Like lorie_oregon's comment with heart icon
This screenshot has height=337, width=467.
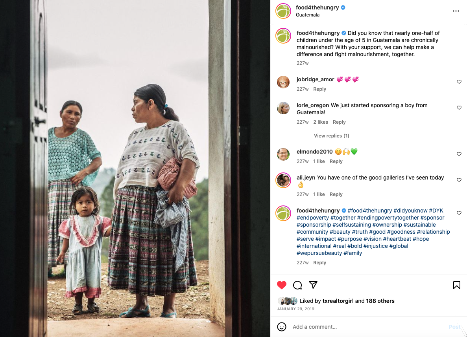pos(459,107)
